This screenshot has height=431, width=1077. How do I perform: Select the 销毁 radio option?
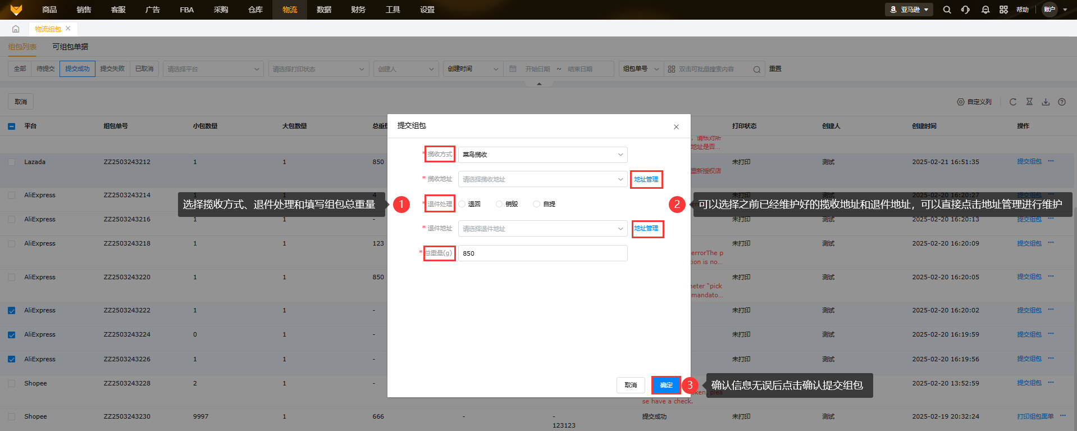point(499,204)
